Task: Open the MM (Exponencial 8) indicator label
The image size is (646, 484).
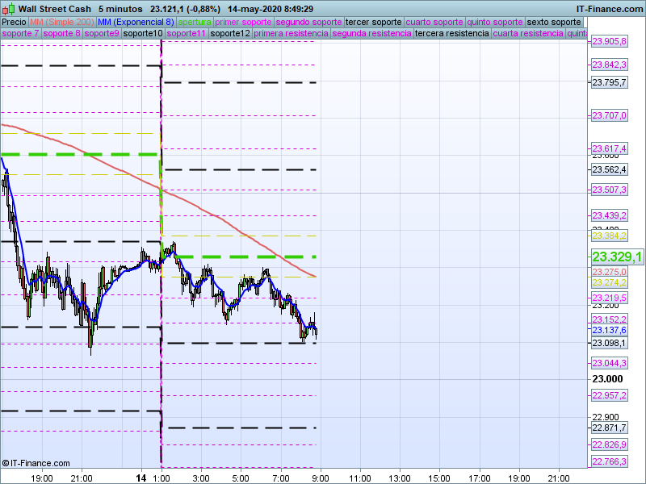Action: tap(136, 23)
